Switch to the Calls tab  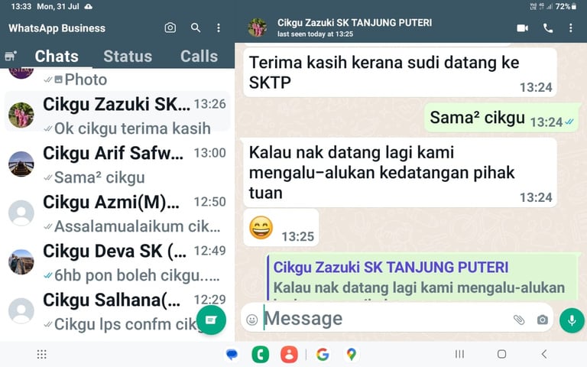pos(199,56)
